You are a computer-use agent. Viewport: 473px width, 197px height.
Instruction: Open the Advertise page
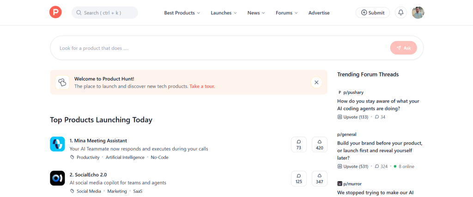tap(319, 12)
